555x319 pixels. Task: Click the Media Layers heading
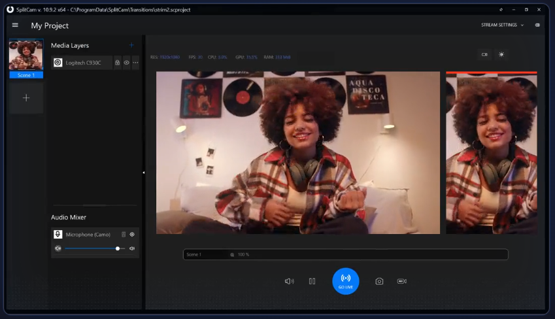70,45
